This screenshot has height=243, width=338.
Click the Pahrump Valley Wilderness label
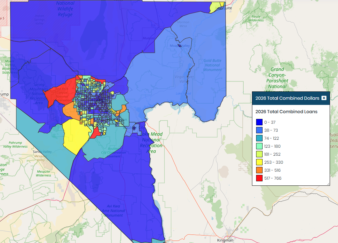point(15,145)
